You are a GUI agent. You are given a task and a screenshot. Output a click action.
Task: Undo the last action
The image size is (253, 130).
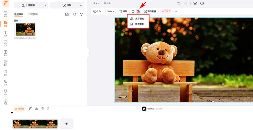[179, 3]
